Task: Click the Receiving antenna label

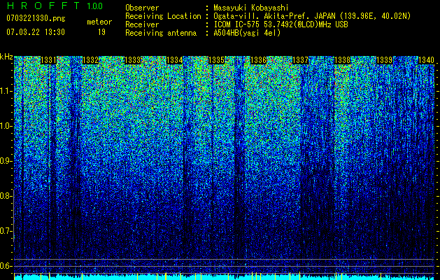Action: (161, 33)
